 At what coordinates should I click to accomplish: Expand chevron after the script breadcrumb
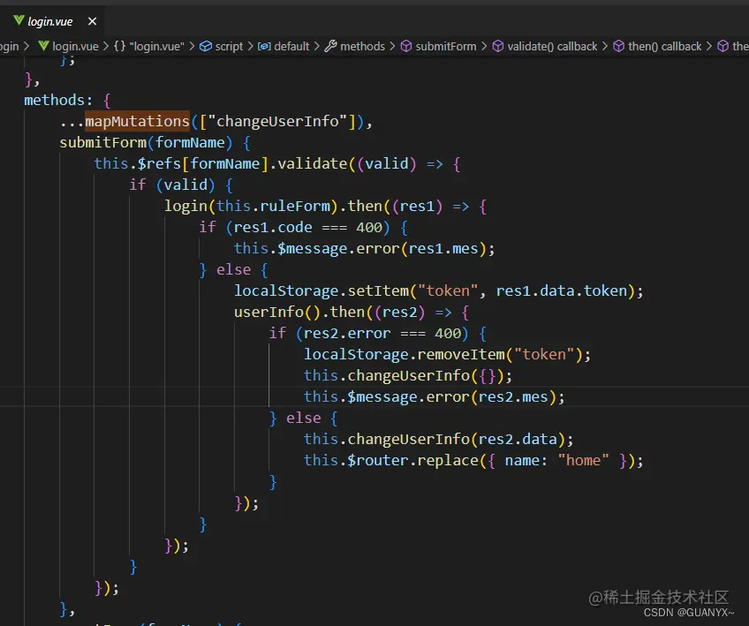[x=250, y=46]
